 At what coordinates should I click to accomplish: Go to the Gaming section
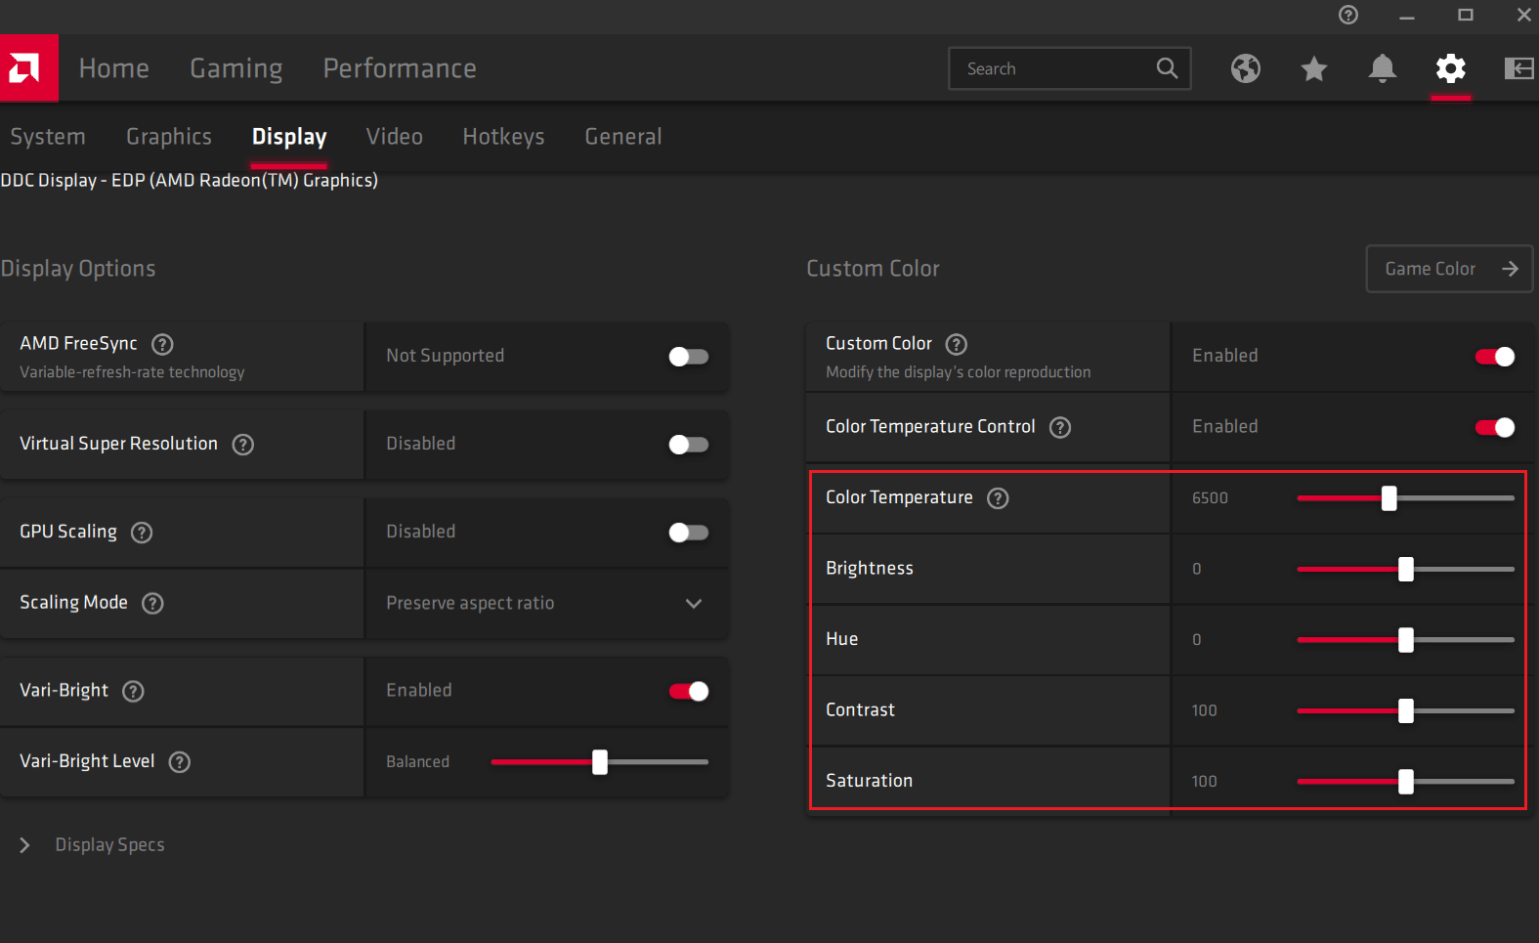(x=235, y=68)
